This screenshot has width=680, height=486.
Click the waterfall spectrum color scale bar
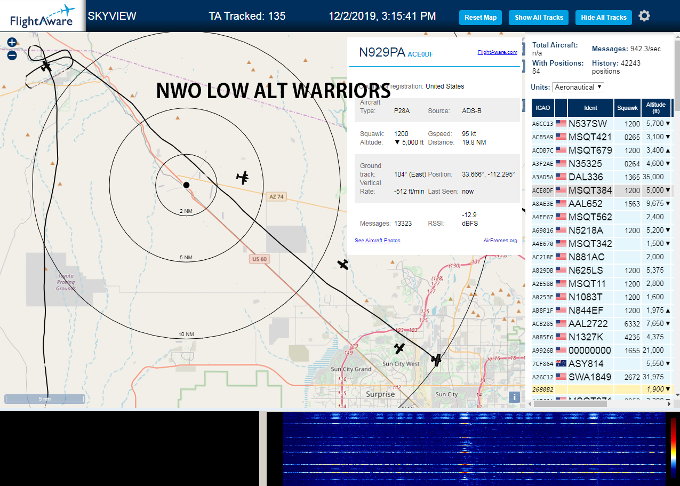pos(674,448)
